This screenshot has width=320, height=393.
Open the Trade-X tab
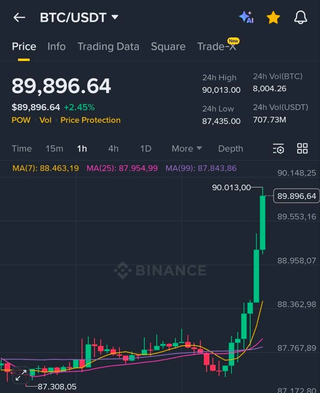click(x=217, y=47)
